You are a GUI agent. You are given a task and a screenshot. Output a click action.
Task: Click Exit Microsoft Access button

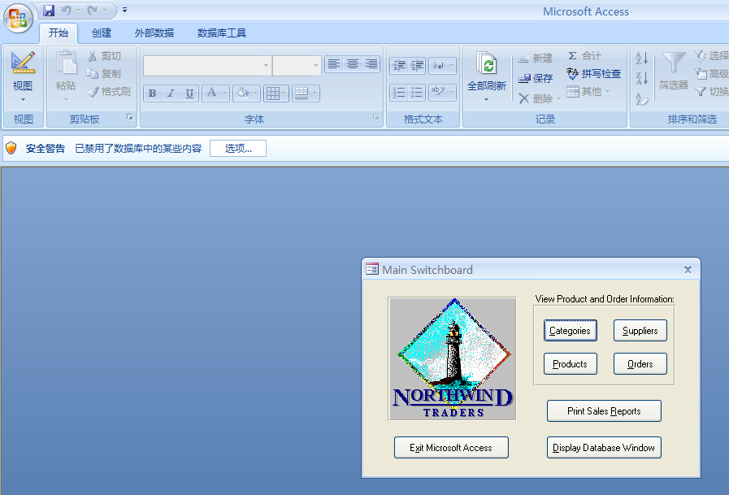451,448
